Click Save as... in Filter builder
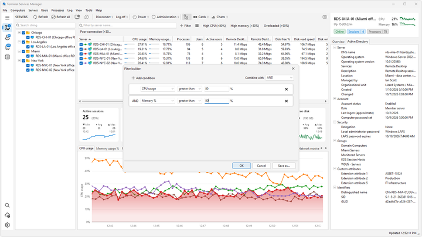This screenshot has width=422, height=237. (x=284, y=166)
